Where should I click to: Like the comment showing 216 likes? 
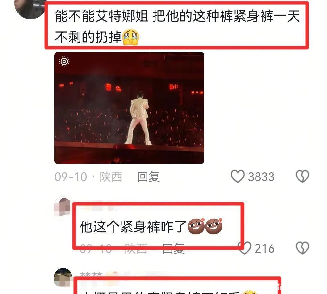pos(245,248)
